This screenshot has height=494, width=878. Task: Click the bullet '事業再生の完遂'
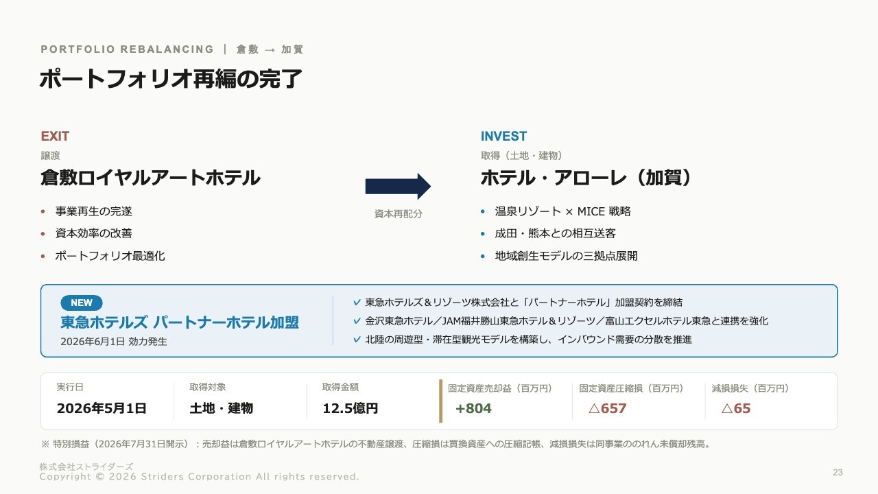coord(94,211)
